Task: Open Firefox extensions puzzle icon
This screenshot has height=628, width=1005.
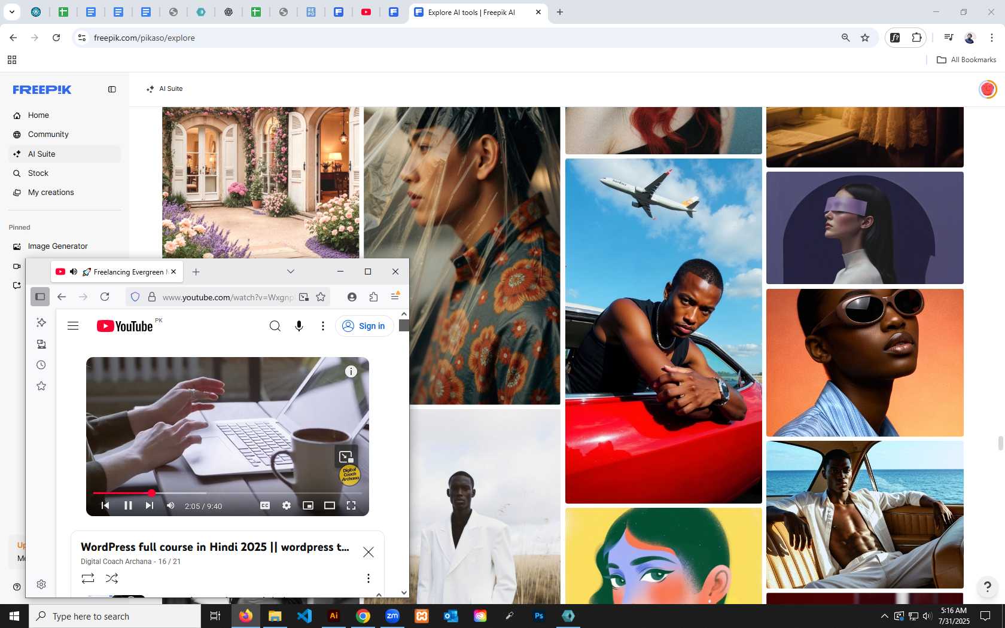Action: pyautogui.click(x=373, y=297)
